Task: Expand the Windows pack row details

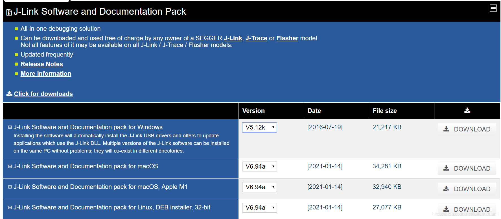Action: point(10,127)
